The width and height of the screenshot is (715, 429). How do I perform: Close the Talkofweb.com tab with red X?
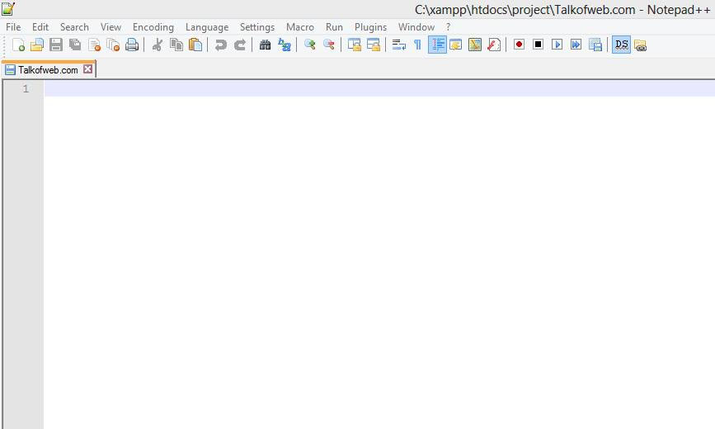pos(88,70)
